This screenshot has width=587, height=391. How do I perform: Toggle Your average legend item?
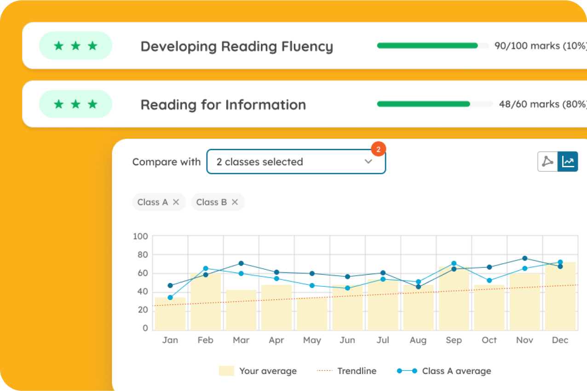(258, 371)
